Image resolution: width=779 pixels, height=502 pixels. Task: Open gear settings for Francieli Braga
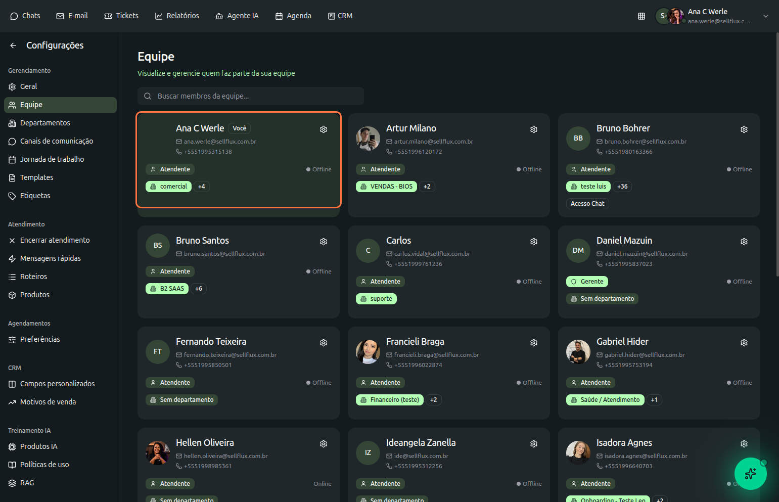[x=533, y=343]
